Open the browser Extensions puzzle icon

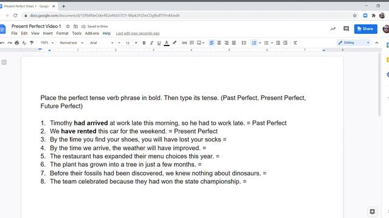pyautogui.click(x=374, y=15)
